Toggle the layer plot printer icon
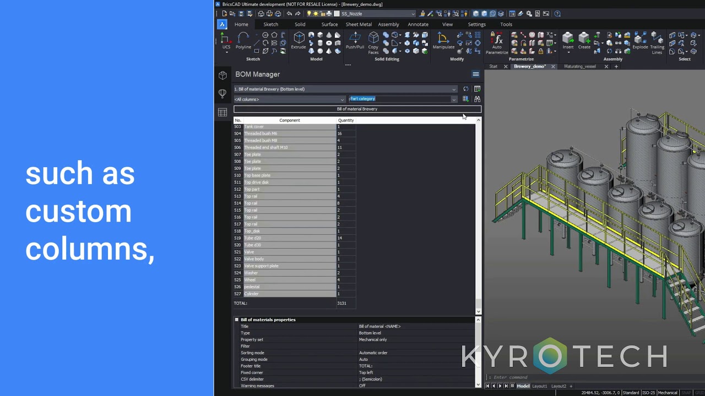The width and height of the screenshot is (705, 396). (329, 14)
